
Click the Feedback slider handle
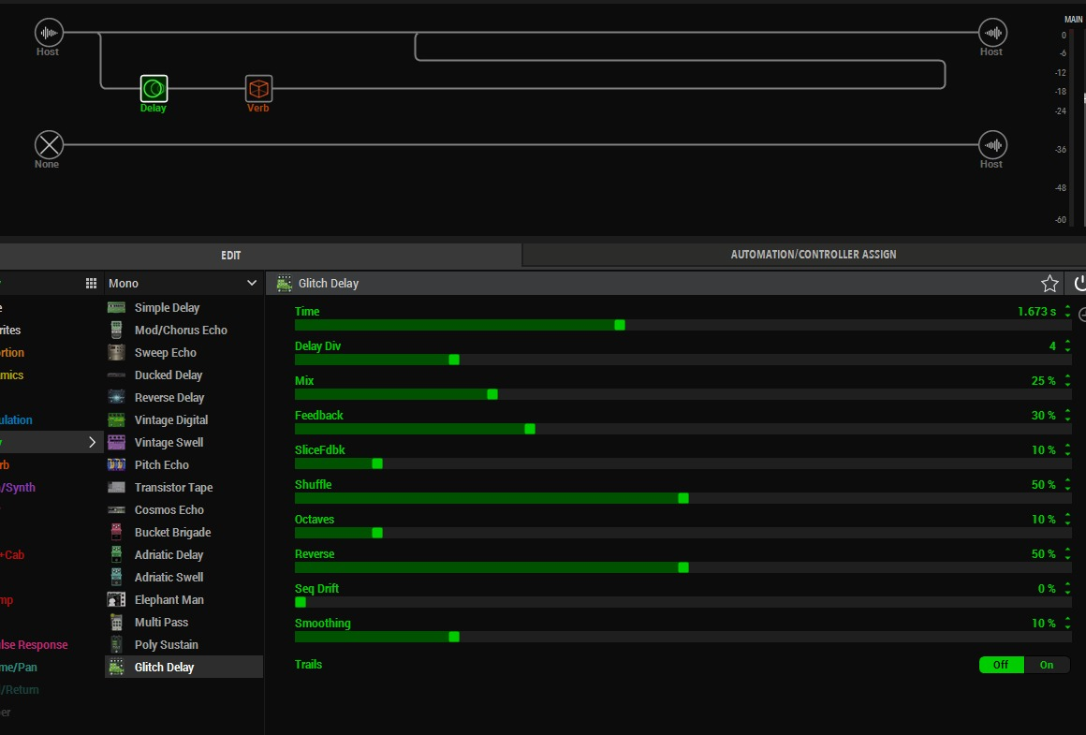click(530, 429)
